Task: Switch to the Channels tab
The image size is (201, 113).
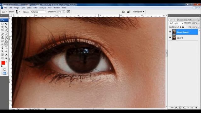Action: coord(182,20)
